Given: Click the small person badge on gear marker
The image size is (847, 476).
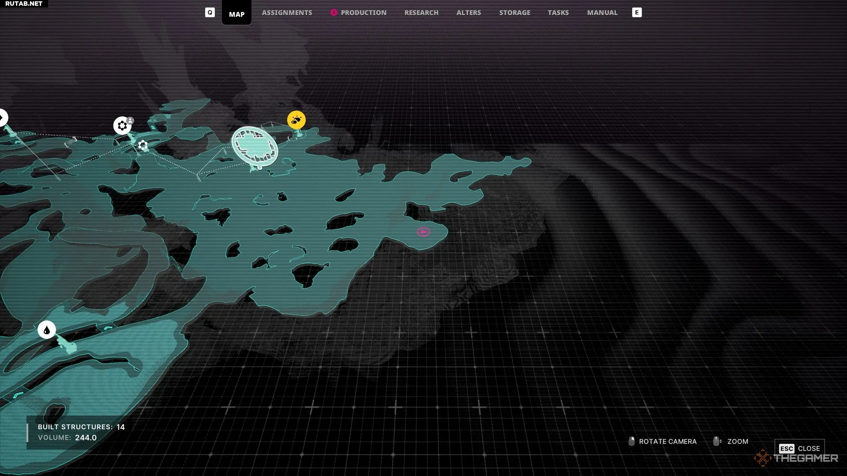Looking at the screenshot, I should pyautogui.click(x=130, y=120).
